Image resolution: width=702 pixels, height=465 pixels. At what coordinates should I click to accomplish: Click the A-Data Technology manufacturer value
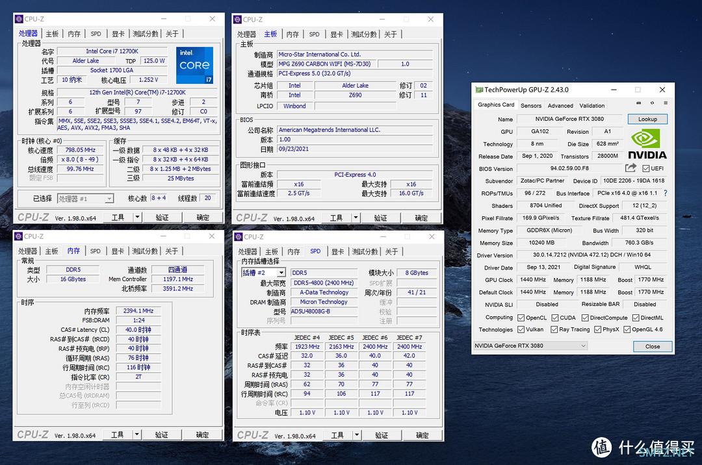pos(324,292)
